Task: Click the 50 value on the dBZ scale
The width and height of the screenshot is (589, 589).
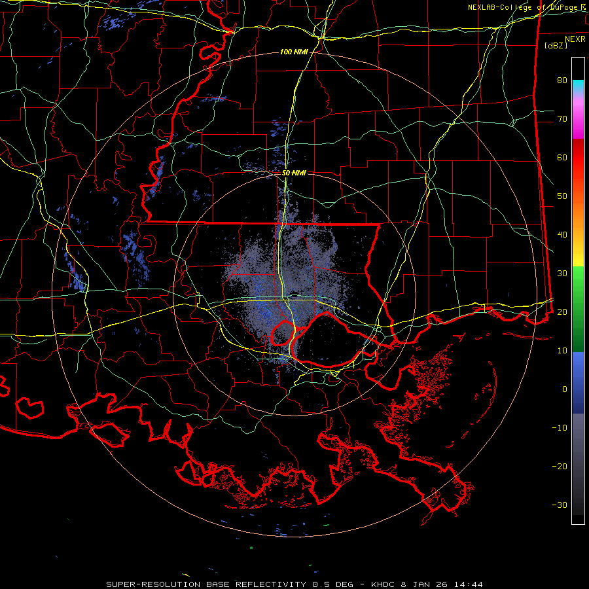Action: [562, 196]
